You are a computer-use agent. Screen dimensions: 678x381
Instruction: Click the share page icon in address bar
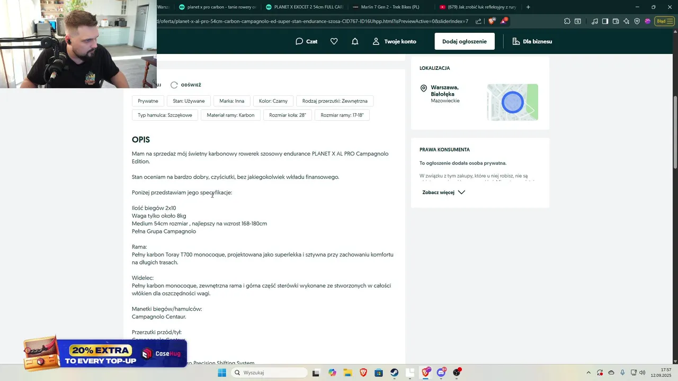tap(478, 21)
